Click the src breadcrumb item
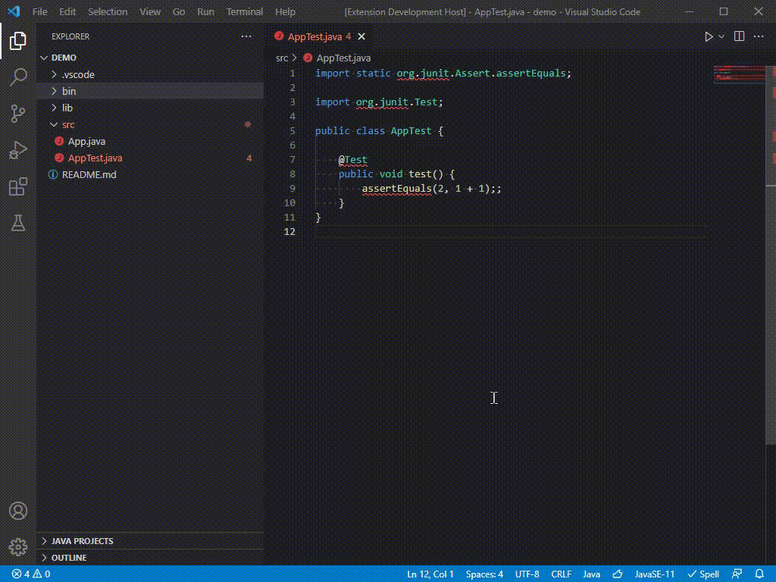776x582 pixels. [281, 58]
